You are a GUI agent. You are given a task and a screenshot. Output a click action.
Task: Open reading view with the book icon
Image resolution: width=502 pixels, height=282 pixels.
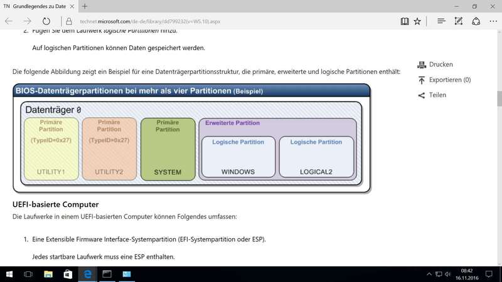pyautogui.click(x=404, y=21)
